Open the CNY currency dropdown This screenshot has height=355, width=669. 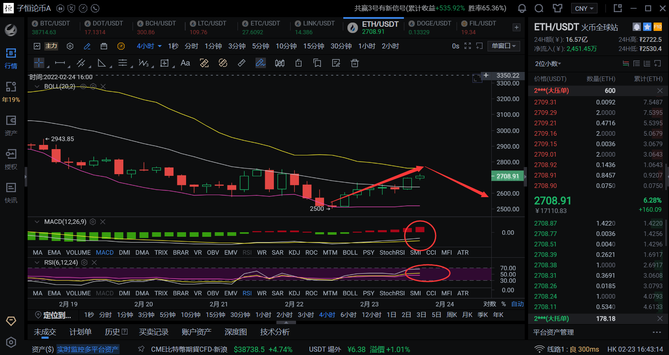coord(584,8)
